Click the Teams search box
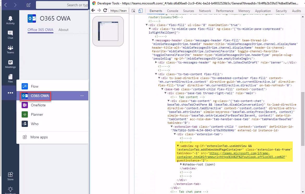The width and height of the screenshot is (305, 194). tap(62, 5)
